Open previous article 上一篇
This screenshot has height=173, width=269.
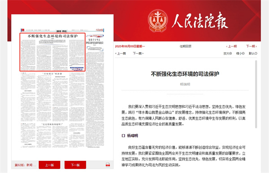pos(121,53)
